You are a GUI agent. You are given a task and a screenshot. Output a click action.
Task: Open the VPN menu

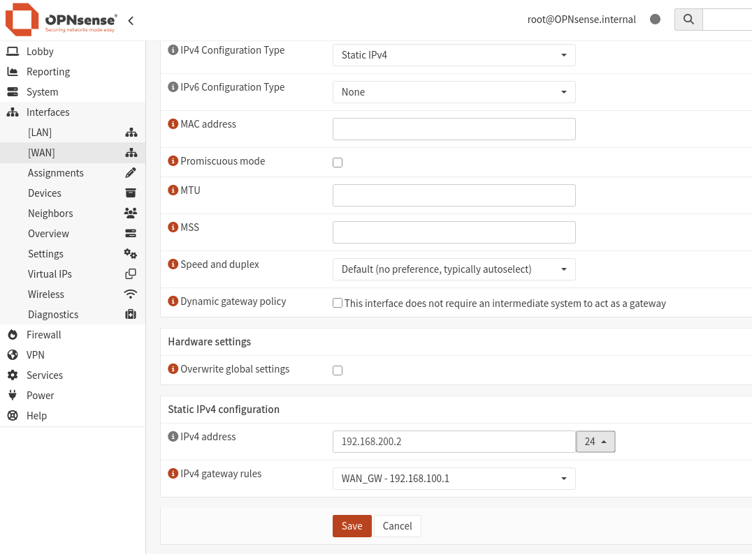[36, 355]
